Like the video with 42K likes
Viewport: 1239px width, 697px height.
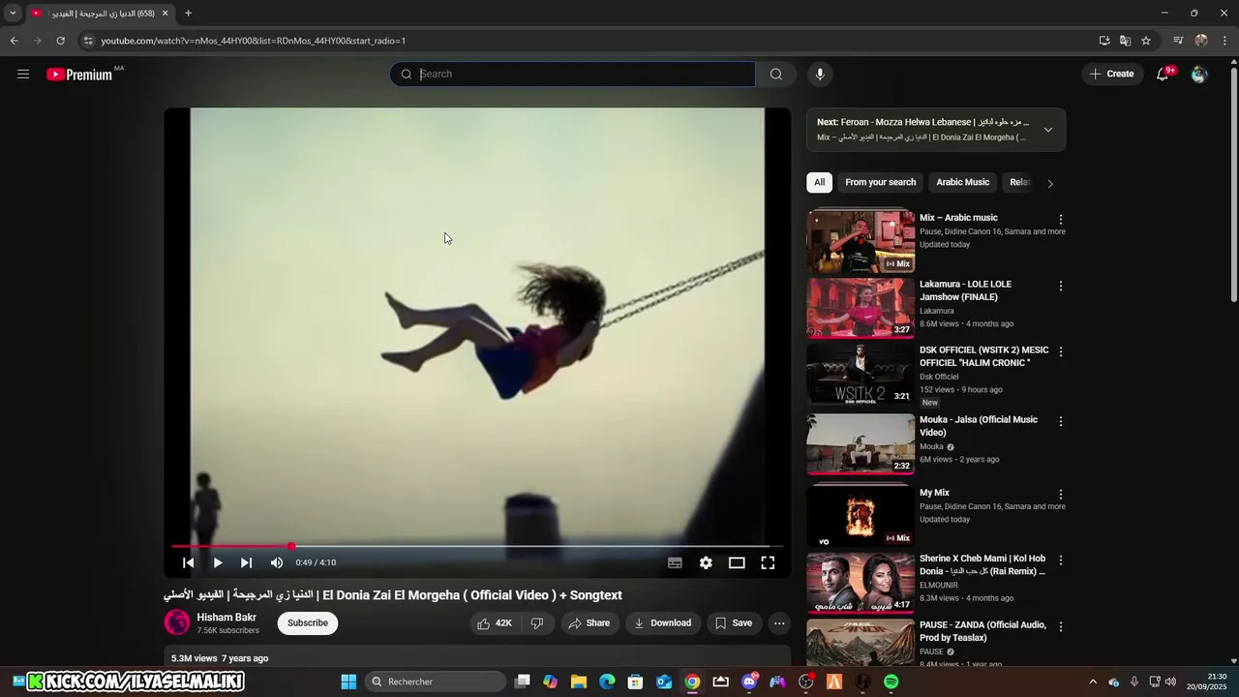[x=495, y=623]
